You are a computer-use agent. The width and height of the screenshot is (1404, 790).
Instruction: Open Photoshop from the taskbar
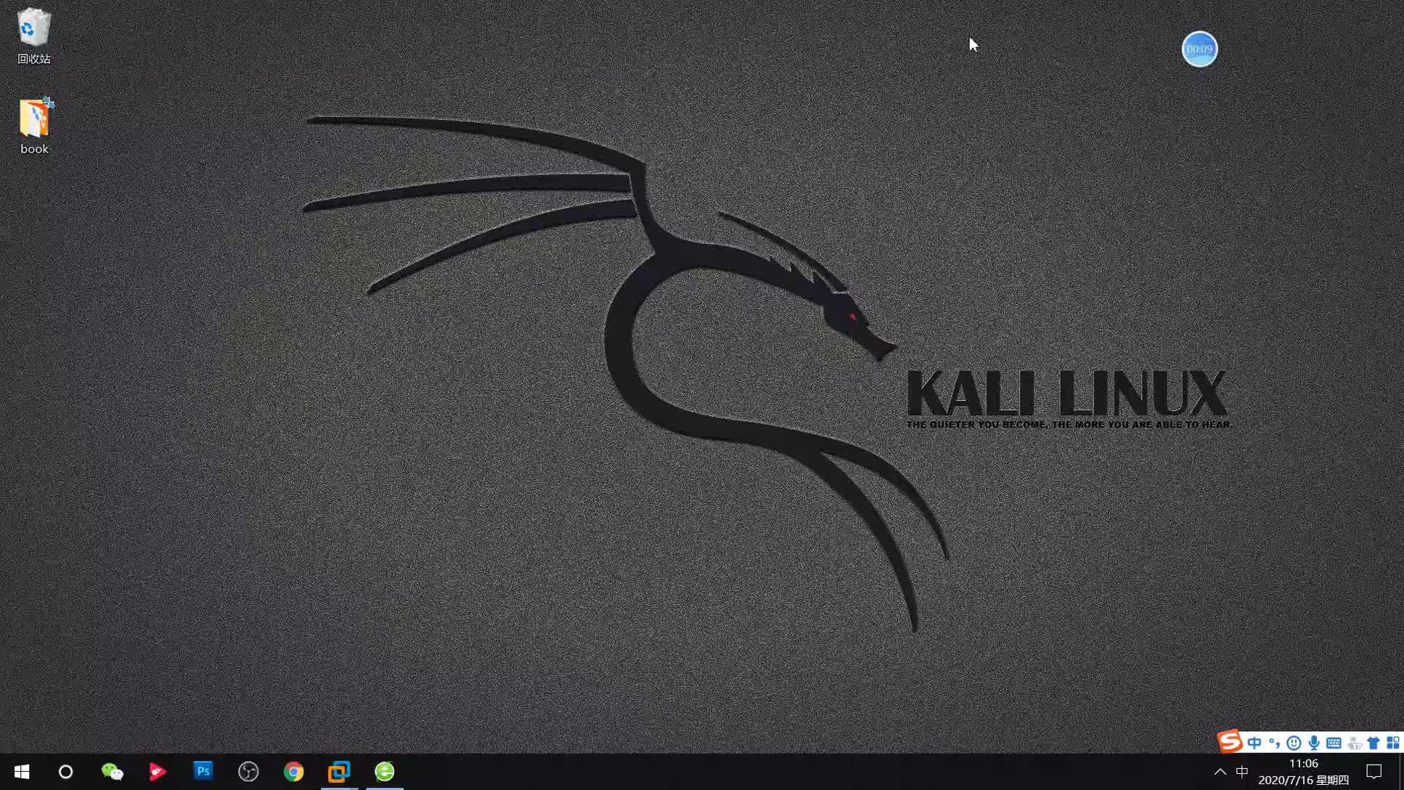(x=203, y=771)
